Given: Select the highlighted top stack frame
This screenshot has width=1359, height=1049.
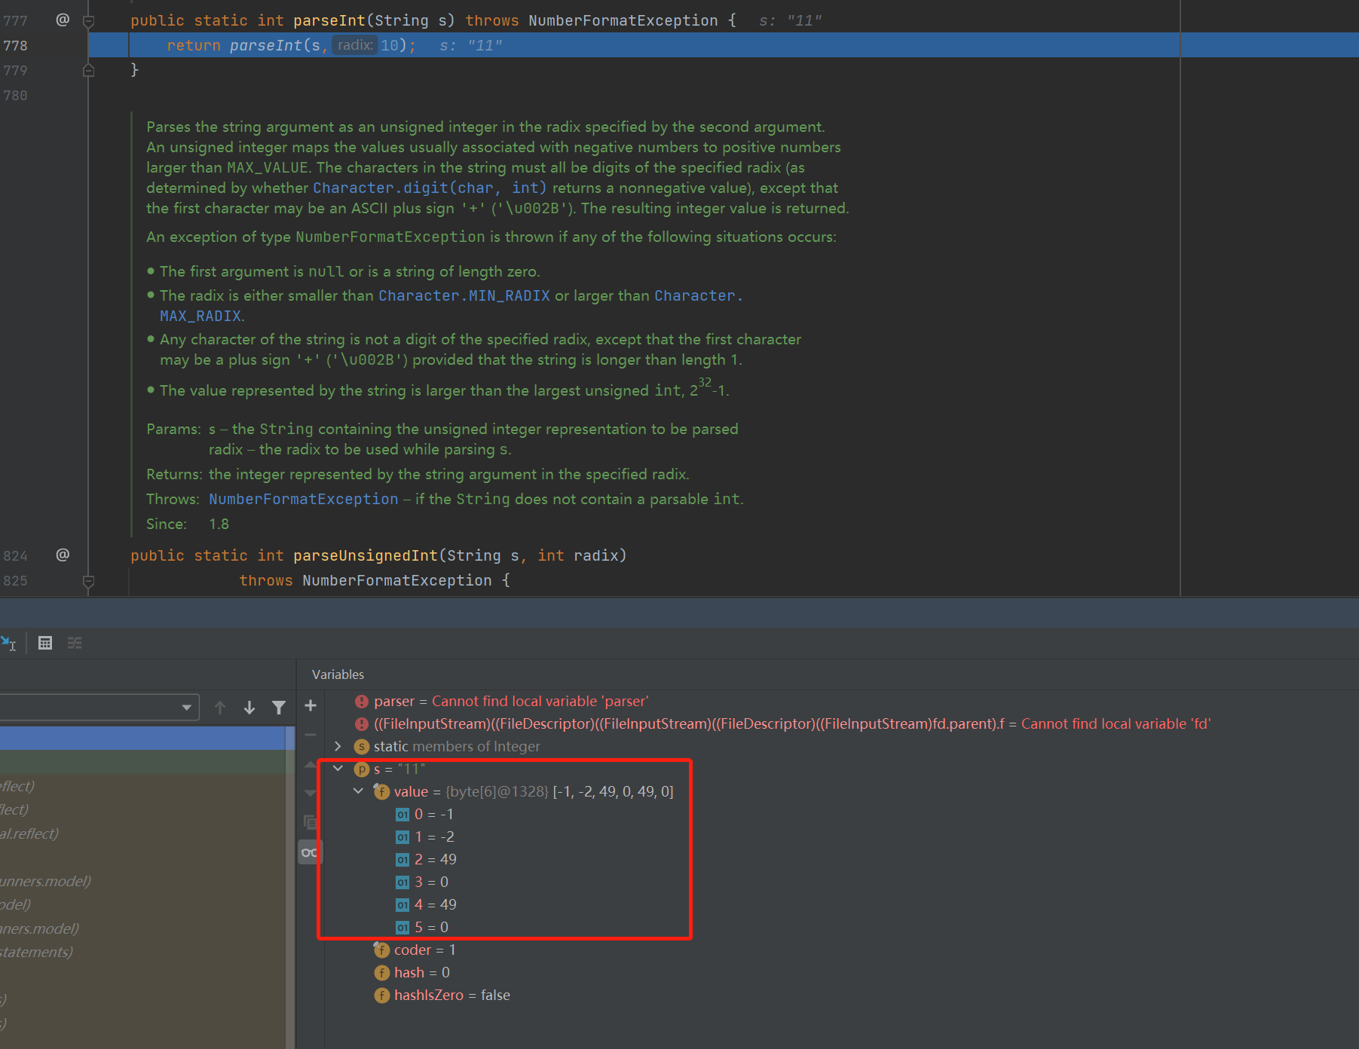Looking at the screenshot, I should [143, 739].
